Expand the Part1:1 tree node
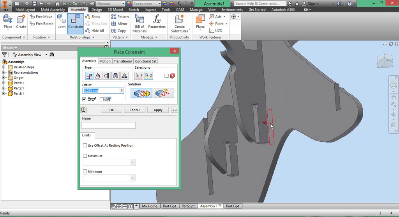Screen dimensions: 399x217 tap(4, 83)
